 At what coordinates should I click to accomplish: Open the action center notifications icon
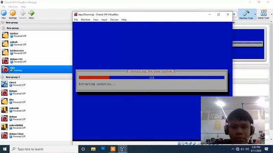point(266,149)
